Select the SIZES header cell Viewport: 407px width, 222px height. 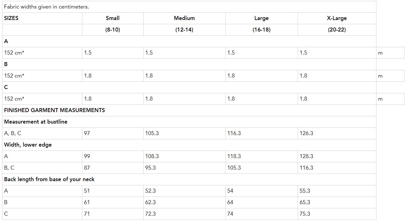coord(11,18)
